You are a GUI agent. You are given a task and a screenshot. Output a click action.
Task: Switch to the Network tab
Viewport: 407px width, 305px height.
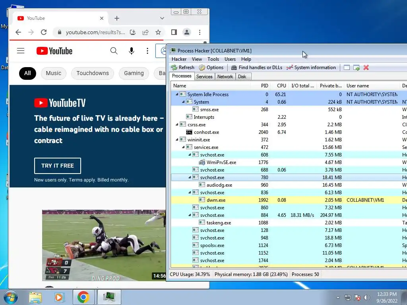[225, 77]
